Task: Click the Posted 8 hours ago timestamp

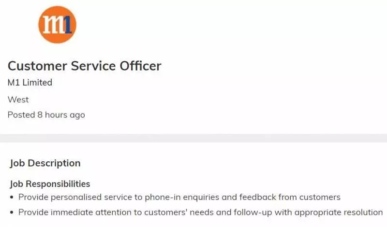Action: 46,115
